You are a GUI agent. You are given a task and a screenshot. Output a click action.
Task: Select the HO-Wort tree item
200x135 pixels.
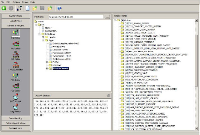pos(57,65)
